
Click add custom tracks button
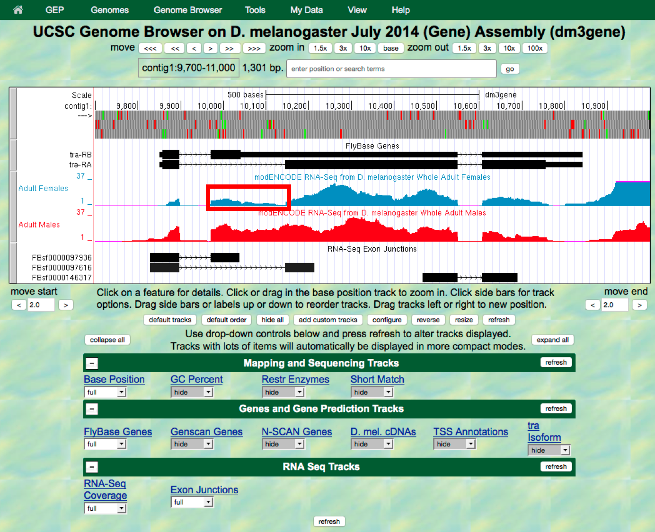pos(328,320)
